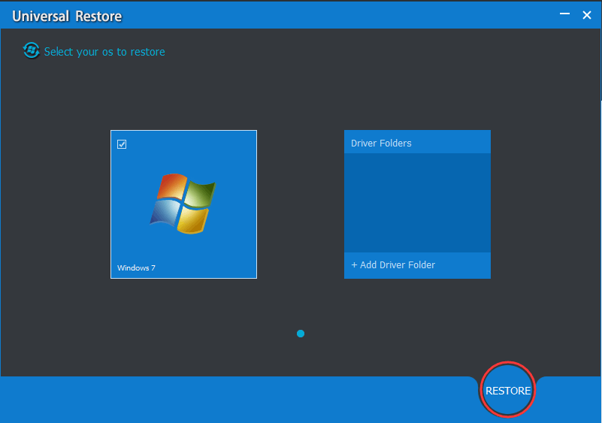Click the Driver Folders header

[417, 143]
